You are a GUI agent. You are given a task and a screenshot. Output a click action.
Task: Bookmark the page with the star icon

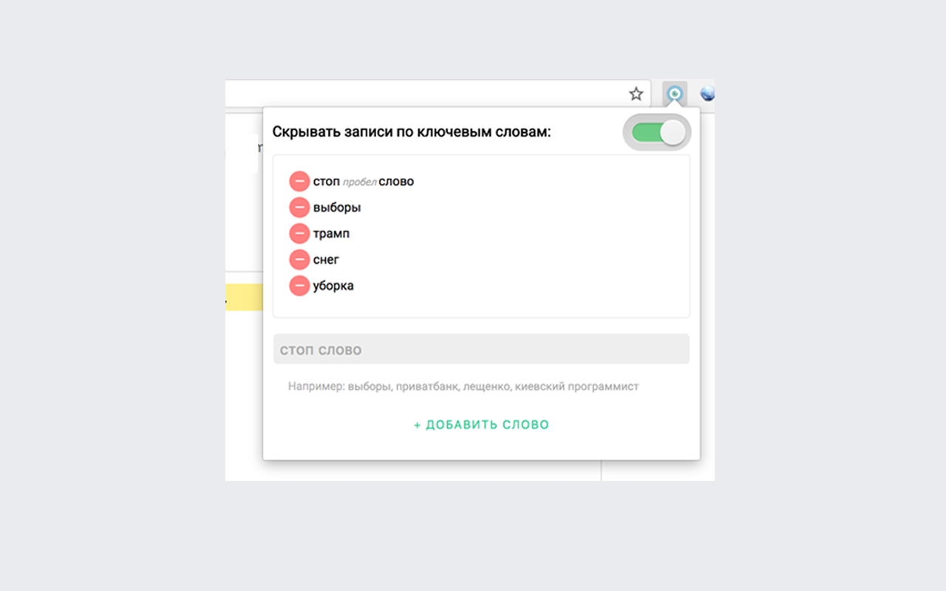point(636,94)
